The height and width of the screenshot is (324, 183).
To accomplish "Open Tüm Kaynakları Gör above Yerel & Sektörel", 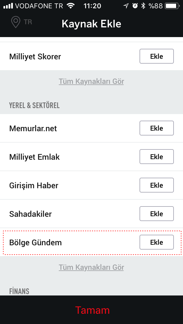I will pos(91,82).
